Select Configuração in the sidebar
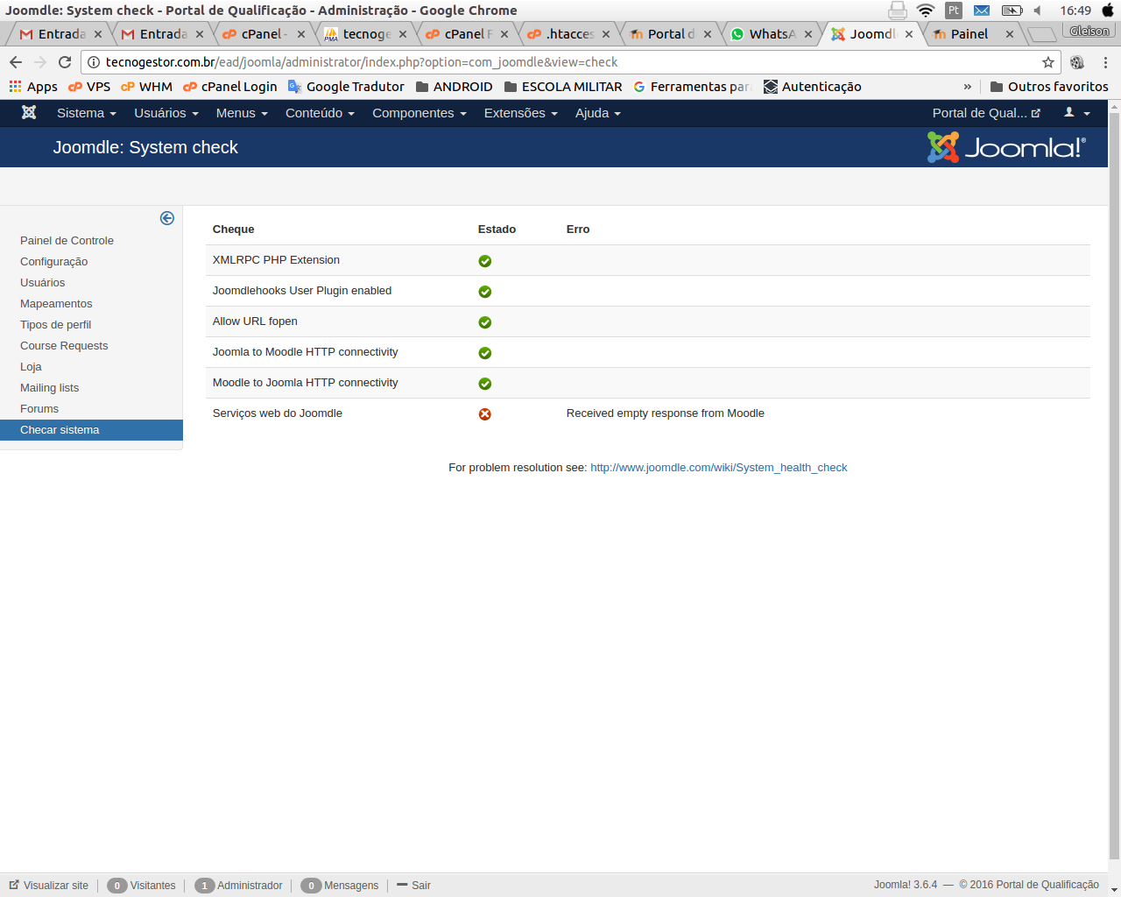1121x897 pixels. pyautogui.click(x=53, y=262)
